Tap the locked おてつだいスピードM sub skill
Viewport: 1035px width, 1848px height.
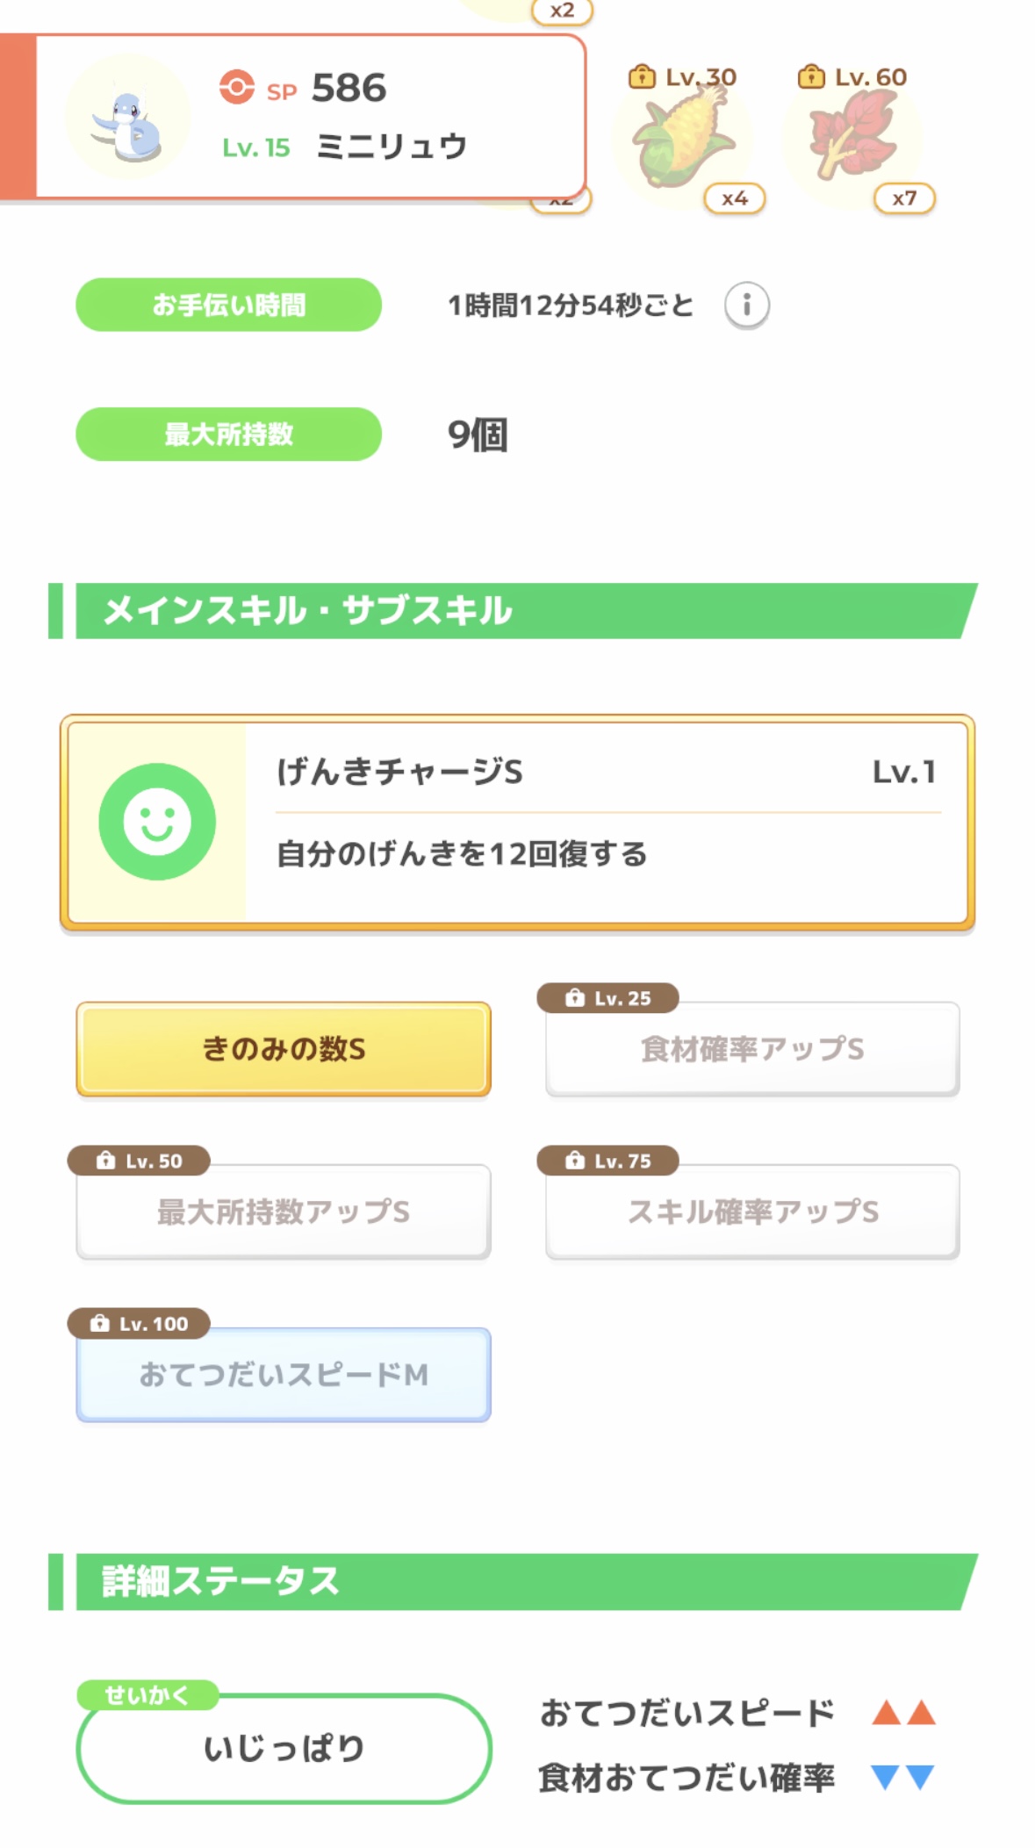coord(284,1375)
